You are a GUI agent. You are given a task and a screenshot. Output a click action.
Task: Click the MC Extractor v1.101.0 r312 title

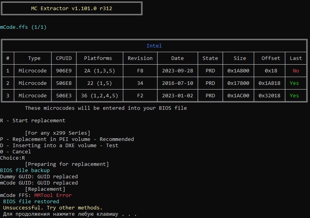(x=72, y=9)
